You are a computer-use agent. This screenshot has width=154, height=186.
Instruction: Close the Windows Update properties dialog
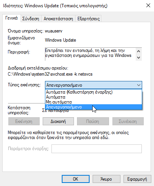click(x=148, y=5)
